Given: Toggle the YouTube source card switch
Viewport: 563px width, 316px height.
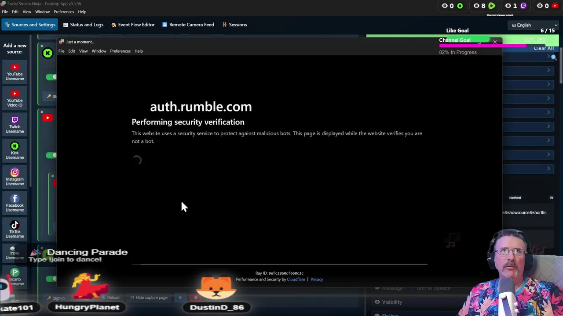Looking at the screenshot, I should (x=51, y=155).
